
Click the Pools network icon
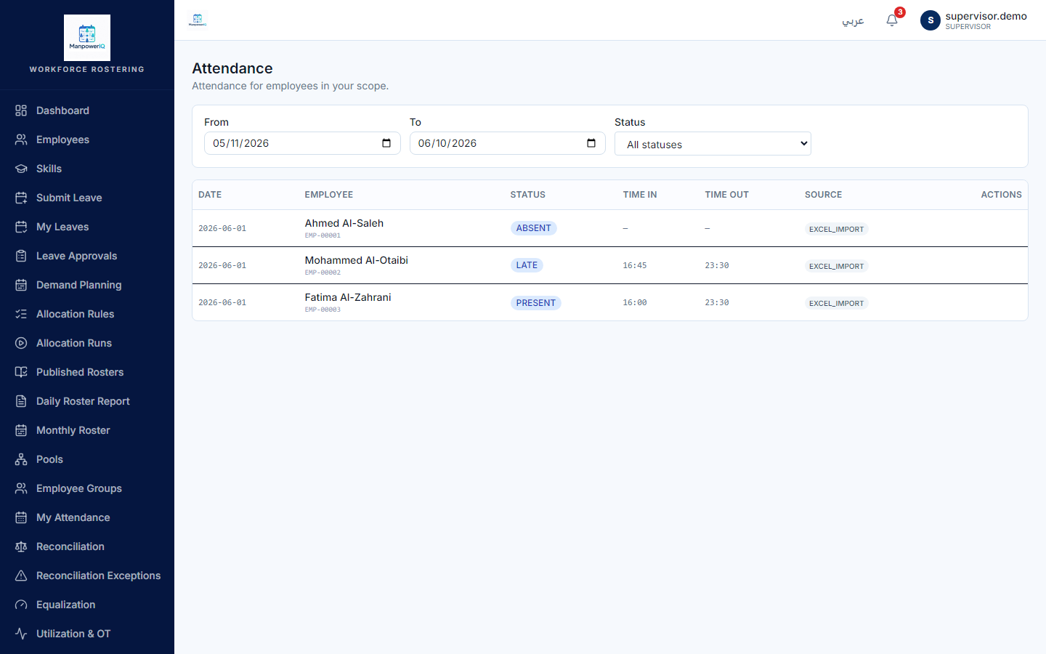(x=21, y=459)
